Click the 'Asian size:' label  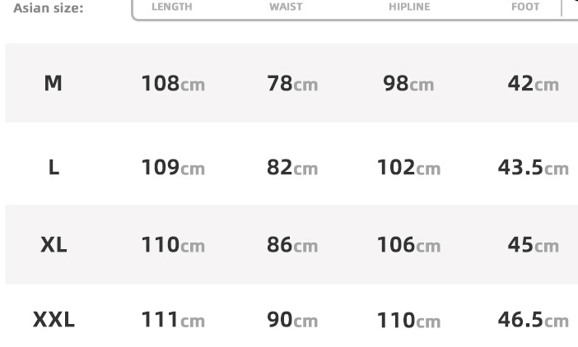point(48,7)
